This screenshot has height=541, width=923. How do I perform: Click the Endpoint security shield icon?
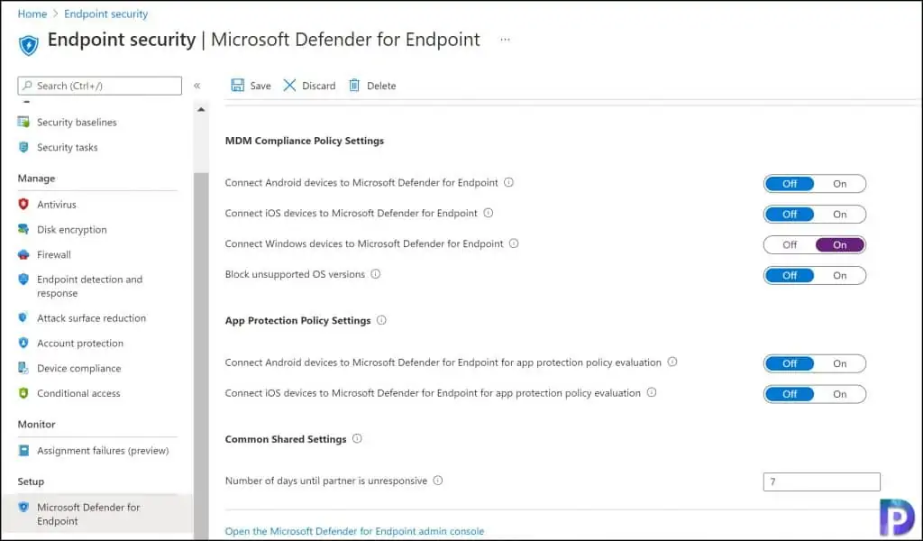28,45
